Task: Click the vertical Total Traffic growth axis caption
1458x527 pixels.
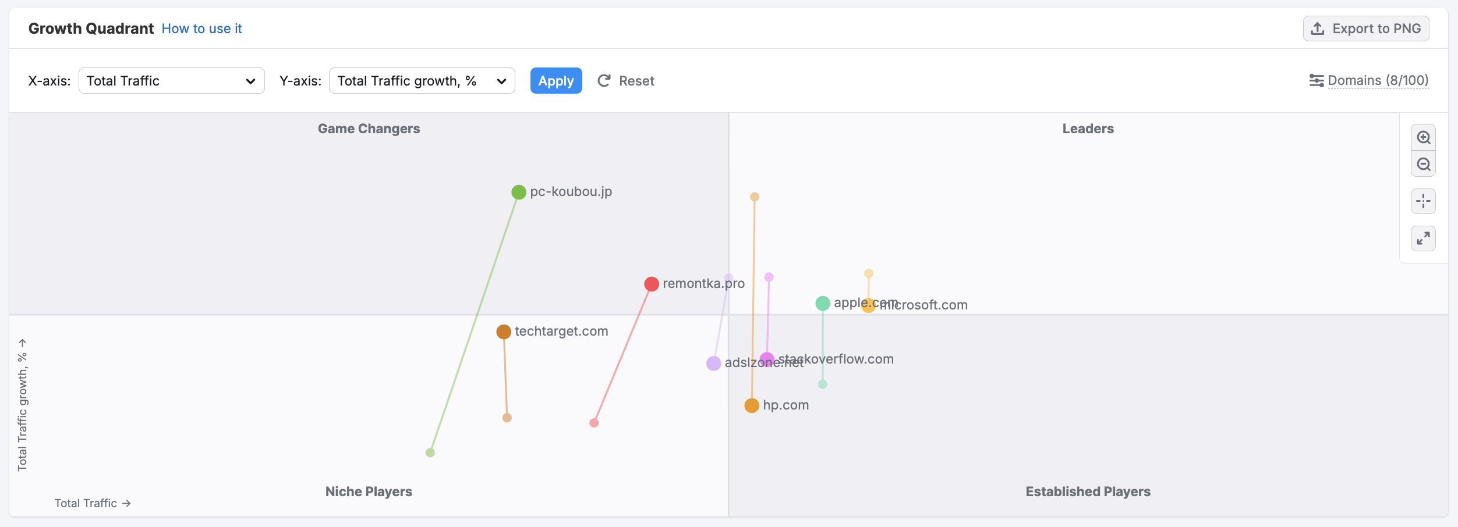Action: click(x=22, y=405)
